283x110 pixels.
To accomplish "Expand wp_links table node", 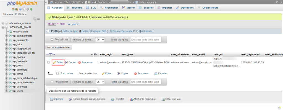I will (x=7, y=44).
